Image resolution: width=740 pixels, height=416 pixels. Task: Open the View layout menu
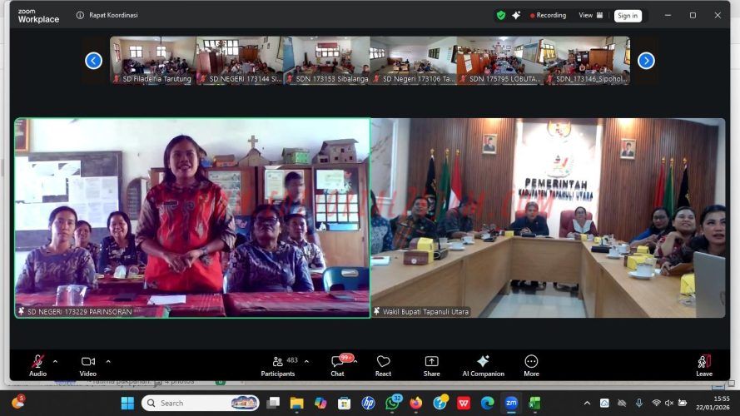[x=590, y=15]
